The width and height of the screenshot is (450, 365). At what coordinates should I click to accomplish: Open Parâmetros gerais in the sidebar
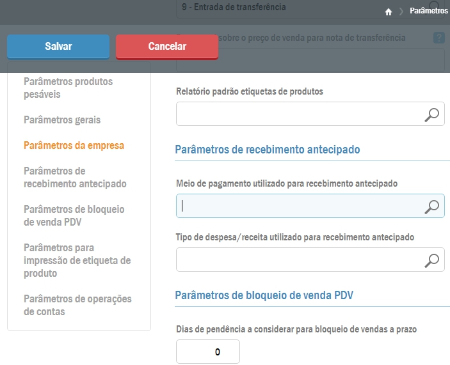tap(62, 120)
